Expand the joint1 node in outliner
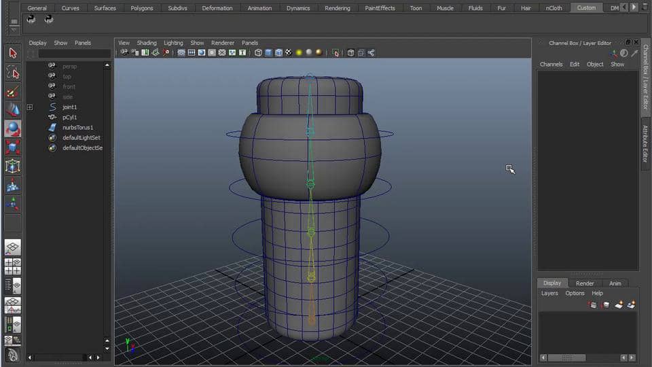Image resolution: width=652 pixels, height=367 pixels. [x=30, y=107]
